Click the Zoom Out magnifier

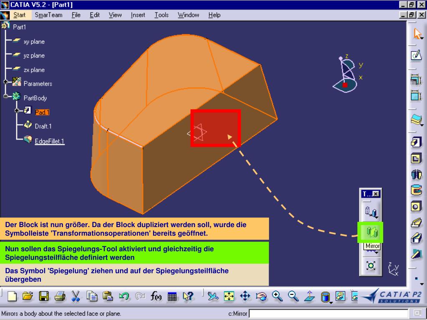point(293,296)
